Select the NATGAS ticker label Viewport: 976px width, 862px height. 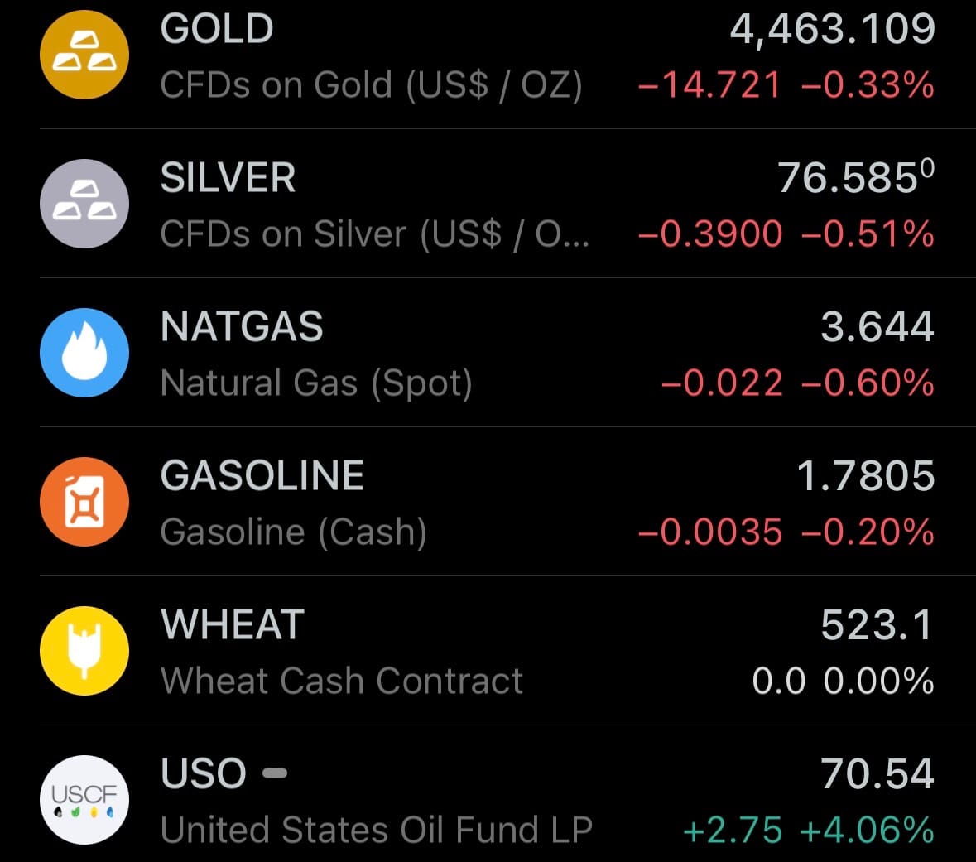click(x=242, y=327)
